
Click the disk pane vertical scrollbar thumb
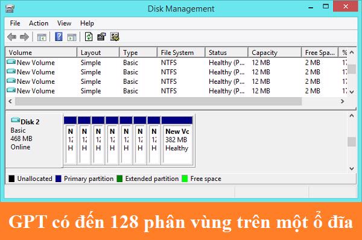(x=352, y=142)
